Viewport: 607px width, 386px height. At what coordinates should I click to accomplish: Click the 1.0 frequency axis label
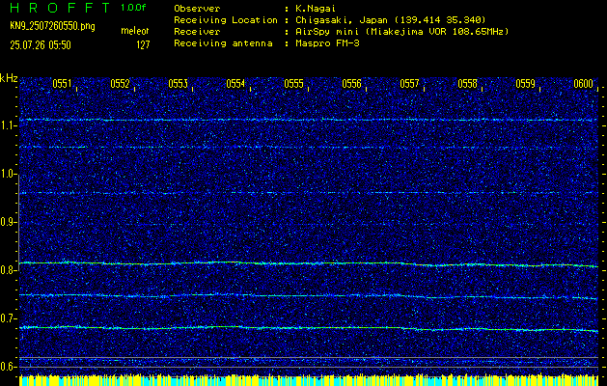coord(7,174)
